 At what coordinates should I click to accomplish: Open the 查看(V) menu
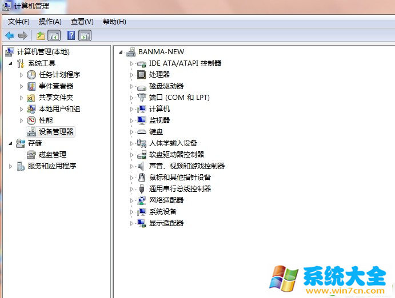pyautogui.click(x=82, y=22)
